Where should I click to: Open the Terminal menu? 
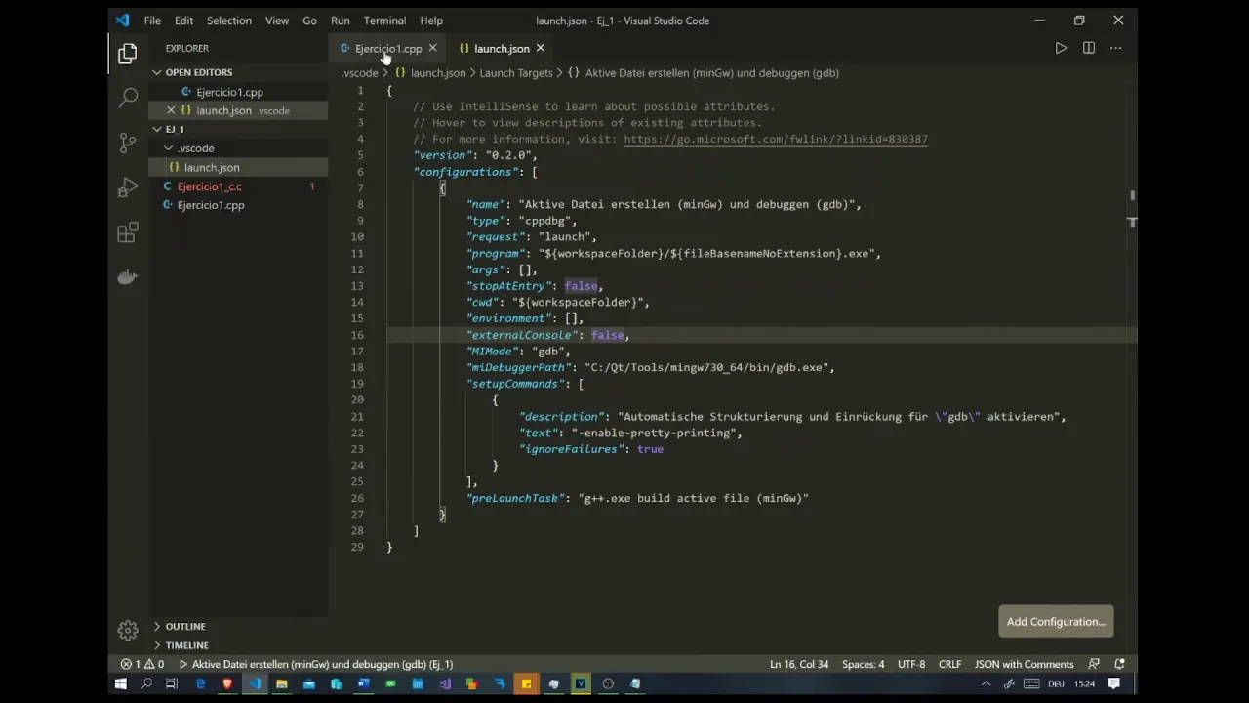(384, 21)
